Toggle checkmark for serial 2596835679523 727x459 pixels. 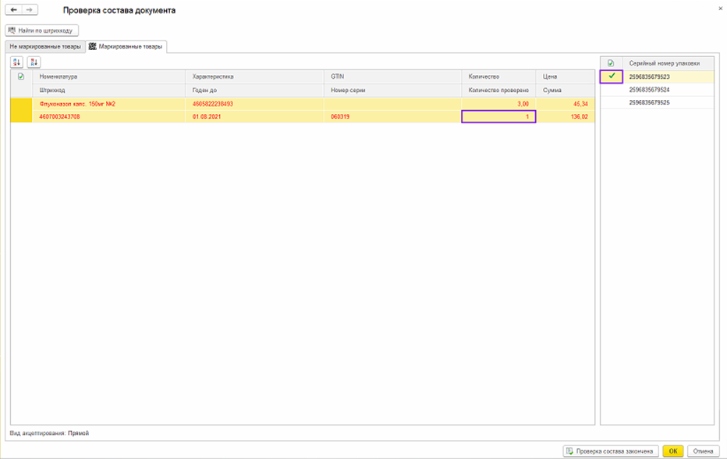pyautogui.click(x=611, y=76)
